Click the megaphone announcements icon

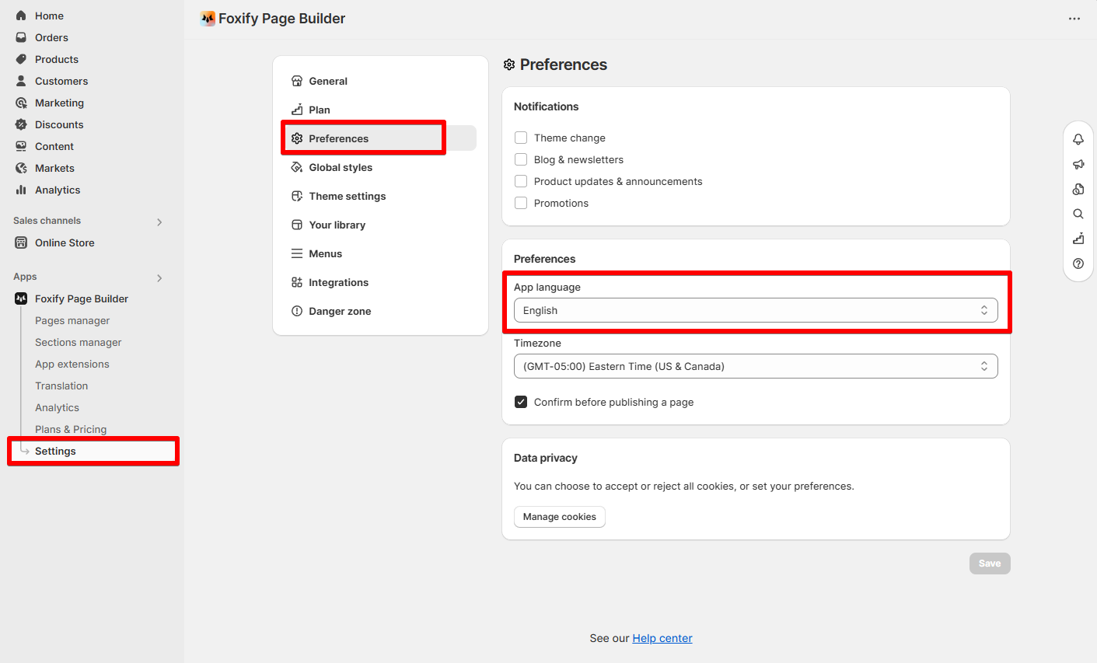pyautogui.click(x=1078, y=164)
